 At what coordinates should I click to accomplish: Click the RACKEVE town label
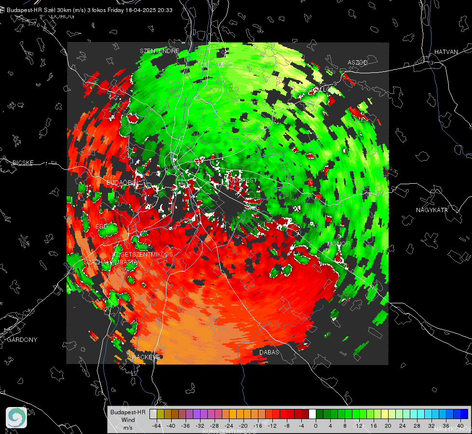point(146,357)
